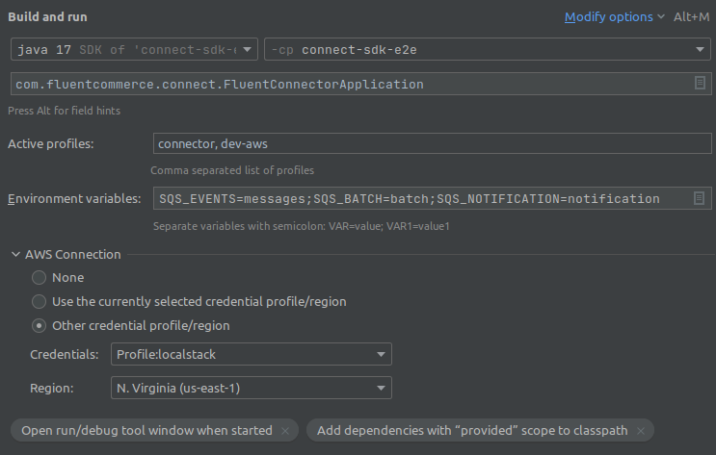The height and width of the screenshot is (455, 716).
Task: Click the environment variables edit icon
Action: point(700,198)
